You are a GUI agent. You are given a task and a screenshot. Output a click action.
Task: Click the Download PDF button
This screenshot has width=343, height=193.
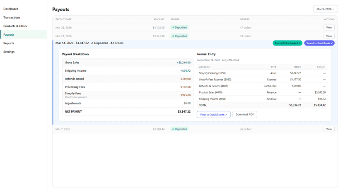(x=244, y=114)
